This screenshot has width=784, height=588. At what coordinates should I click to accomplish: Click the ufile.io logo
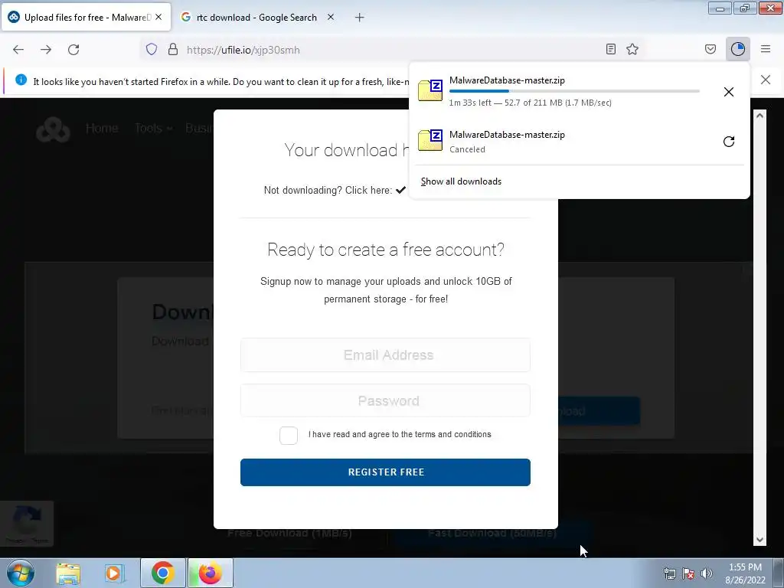(x=53, y=129)
